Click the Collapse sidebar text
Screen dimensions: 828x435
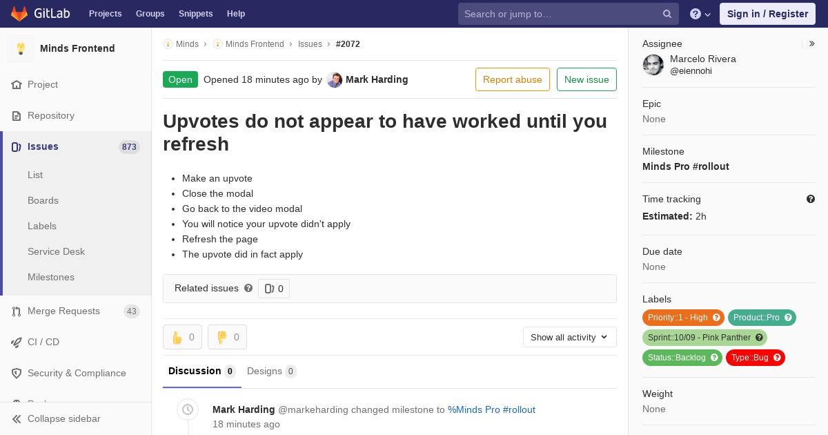click(x=64, y=419)
